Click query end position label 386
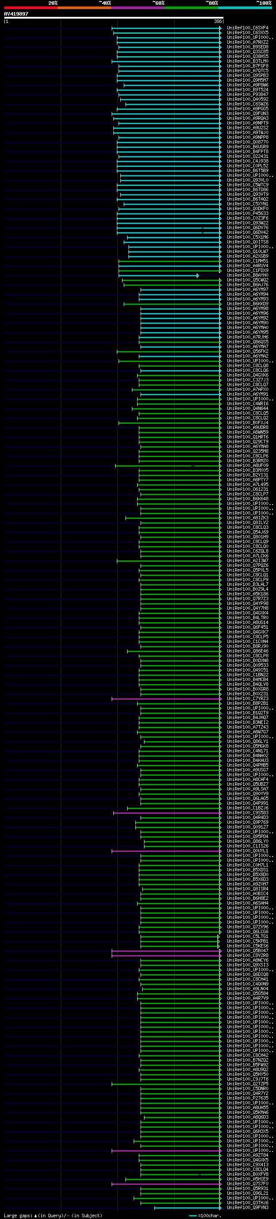Screen dimensions: 276x1219 (x=218, y=21)
